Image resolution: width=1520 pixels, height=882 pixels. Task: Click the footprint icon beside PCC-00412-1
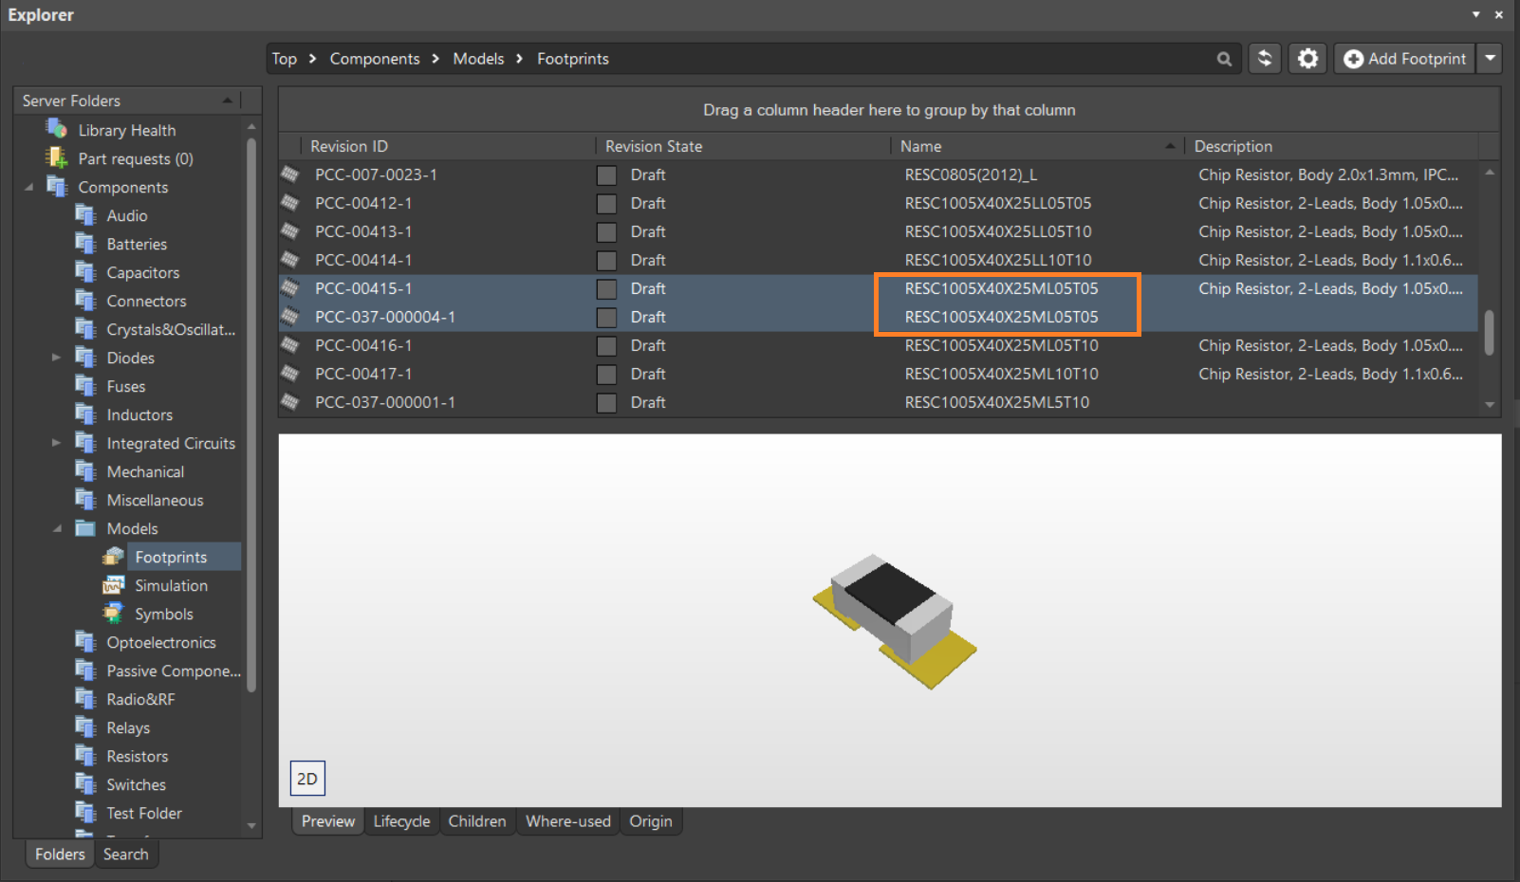tap(291, 203)
